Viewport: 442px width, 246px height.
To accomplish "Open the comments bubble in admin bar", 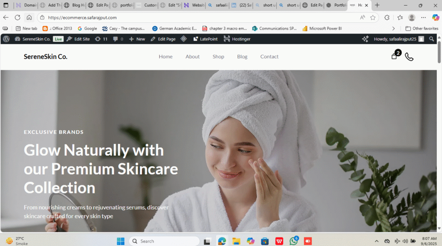I will (118, 39).
